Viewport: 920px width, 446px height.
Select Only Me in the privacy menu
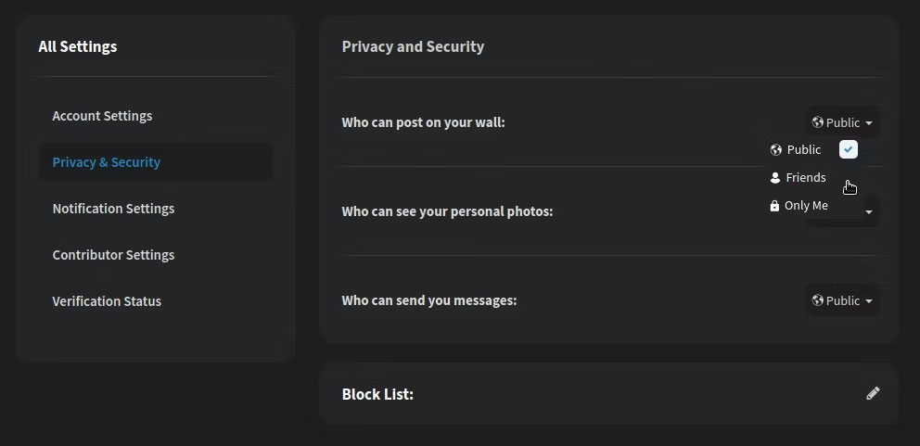pyautogui.click(x=805, y=206)
